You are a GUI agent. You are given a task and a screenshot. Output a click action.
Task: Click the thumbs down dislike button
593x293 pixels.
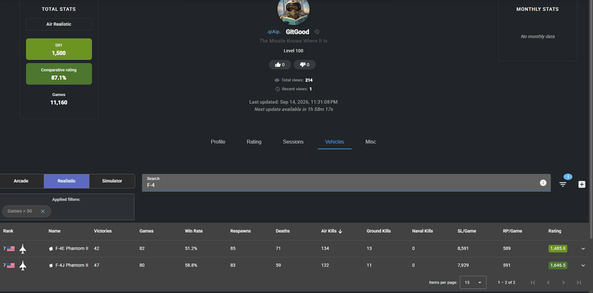click(x=304, y=65)
